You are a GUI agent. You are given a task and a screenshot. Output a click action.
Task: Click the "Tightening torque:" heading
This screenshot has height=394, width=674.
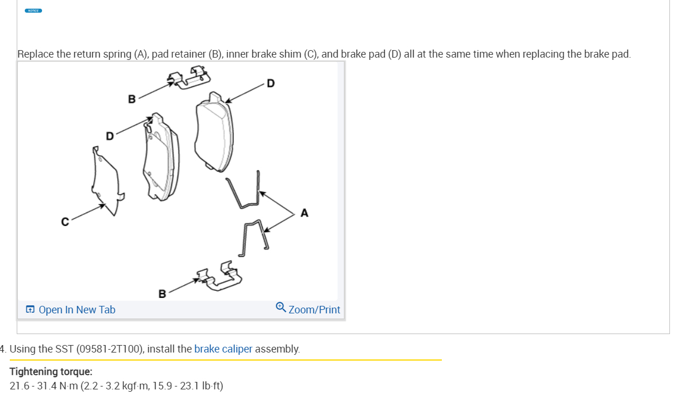pyautogui.click(x=51, y=372)
